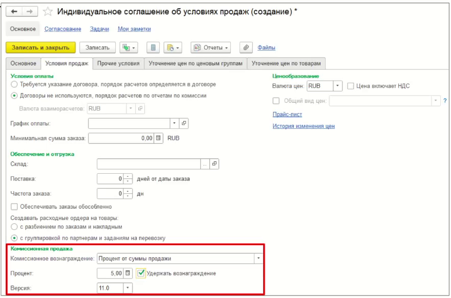Open the Версия dropdown arrow

coord(127,288)
